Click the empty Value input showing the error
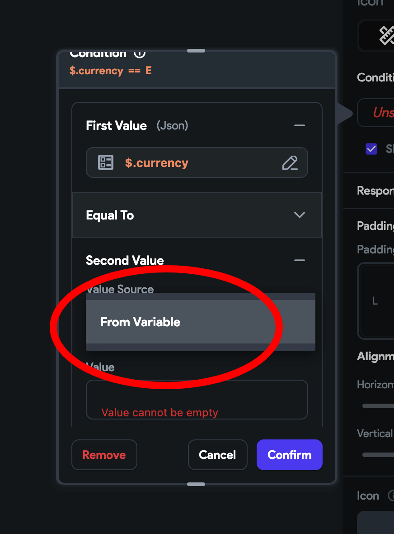The height and width of the screenshot is (534, 394). 197,400
